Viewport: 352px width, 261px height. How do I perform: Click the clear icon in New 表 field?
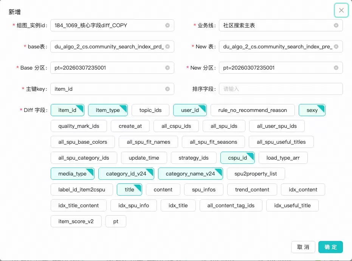(336, 47)
